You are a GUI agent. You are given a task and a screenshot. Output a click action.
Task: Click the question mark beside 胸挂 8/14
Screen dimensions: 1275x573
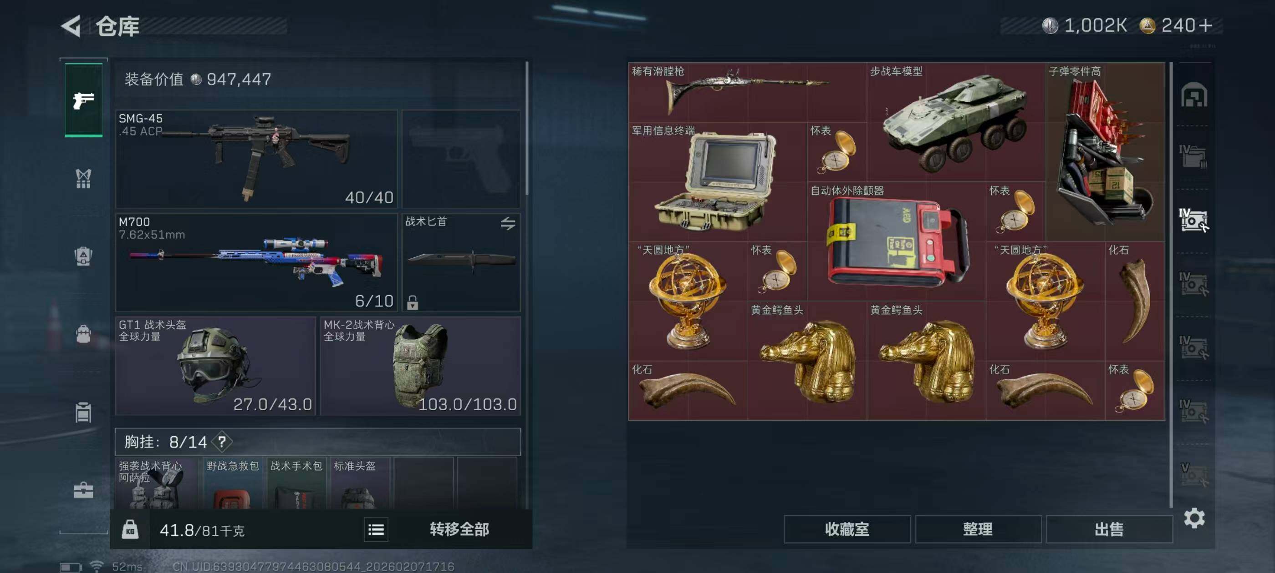tap(222, 442)
